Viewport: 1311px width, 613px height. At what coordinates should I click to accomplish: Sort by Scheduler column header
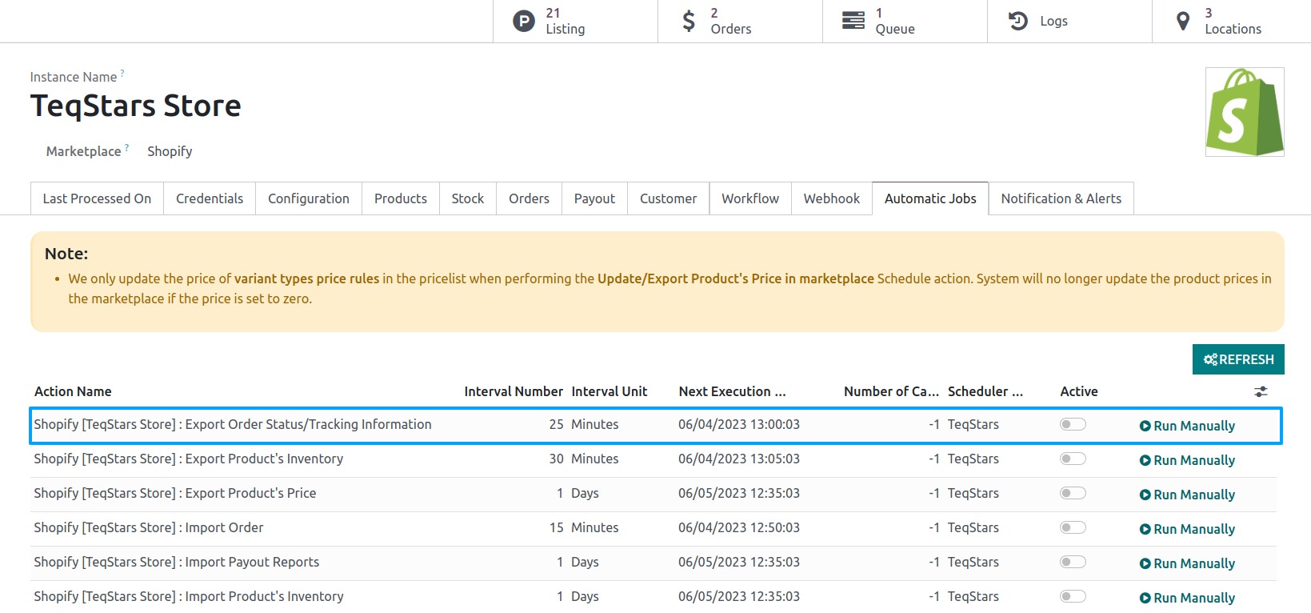pyautogui.click(x=985, y=391)
